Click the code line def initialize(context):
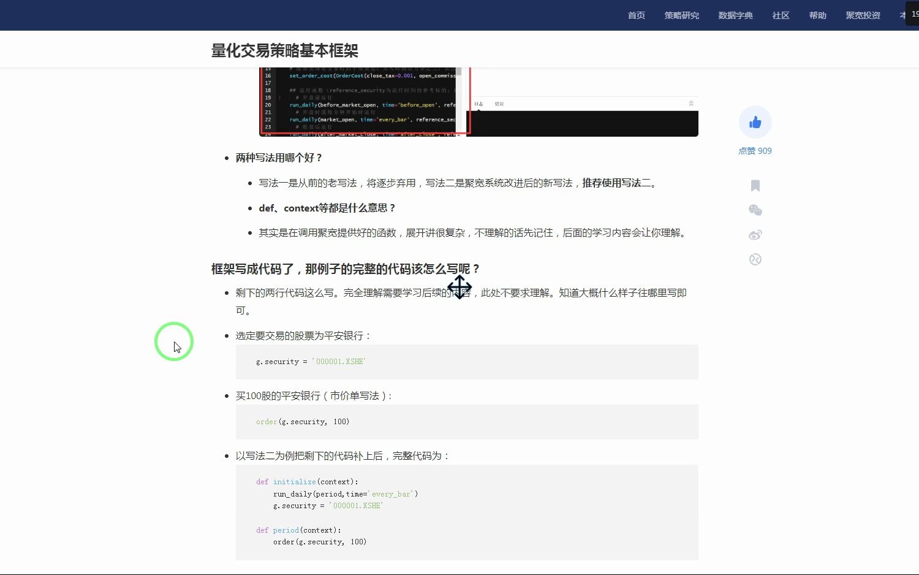The height and width of the screenshot is (575, 919). click(x=307, y=482)
